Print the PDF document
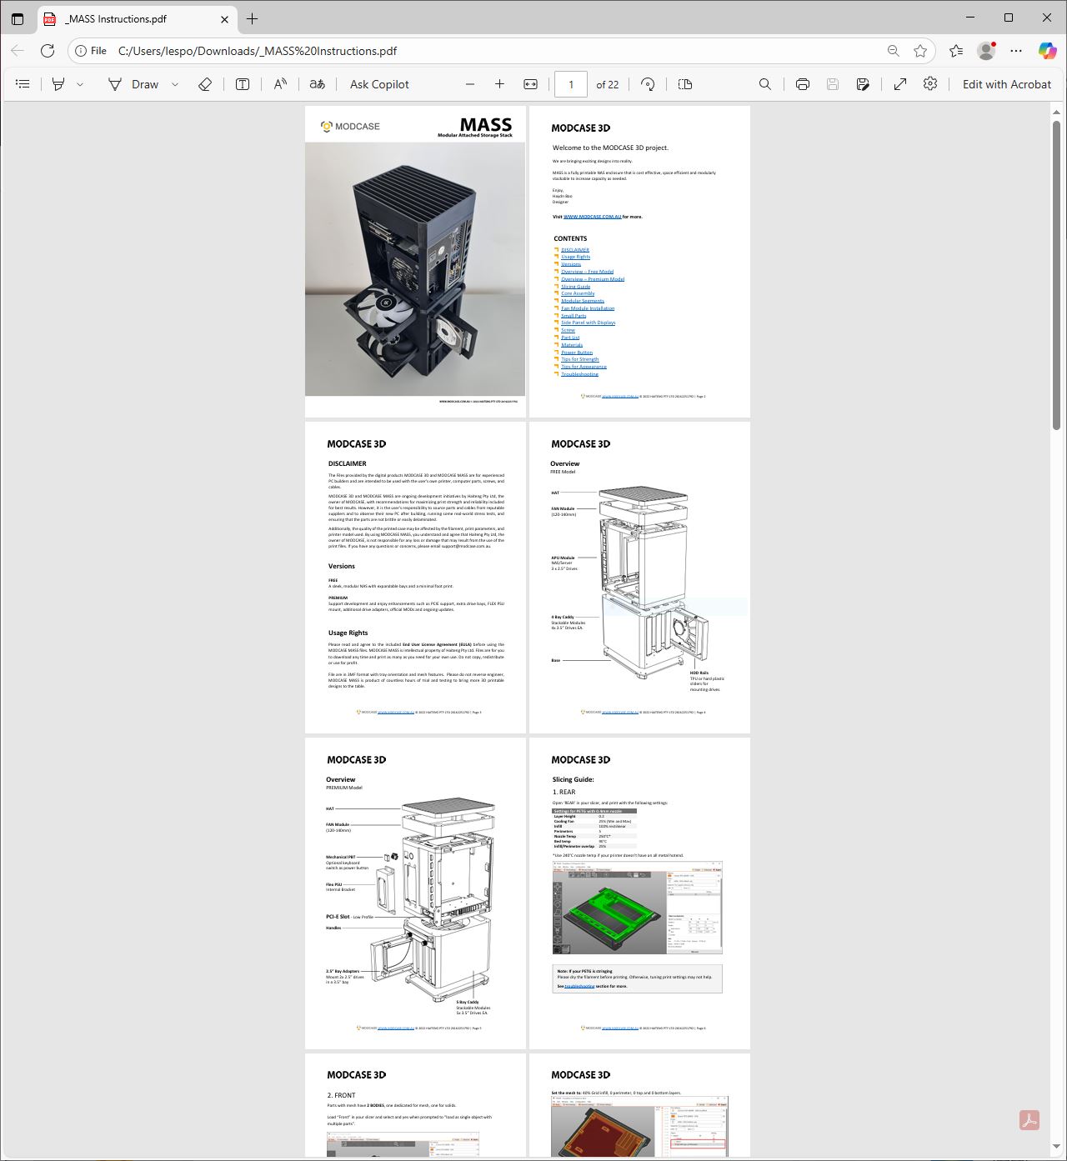 (802, 84)
